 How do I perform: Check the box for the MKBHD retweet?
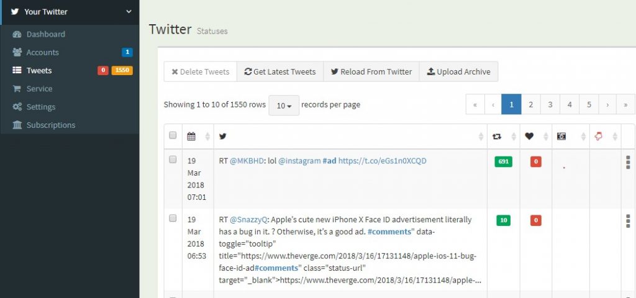click(173, 160)
